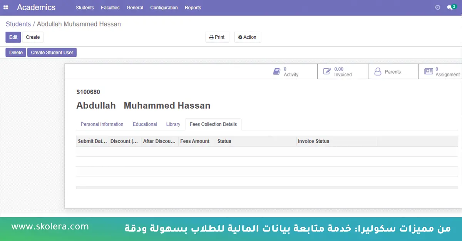The width and height of the screenshot is (462, 241).
Task: Sort by Submit Date column
Action: pos(92,141)
